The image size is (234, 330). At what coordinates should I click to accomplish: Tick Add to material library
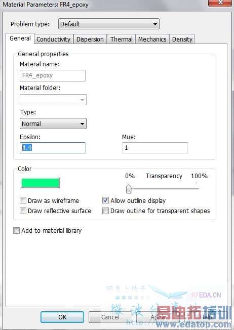coord(16,230)
